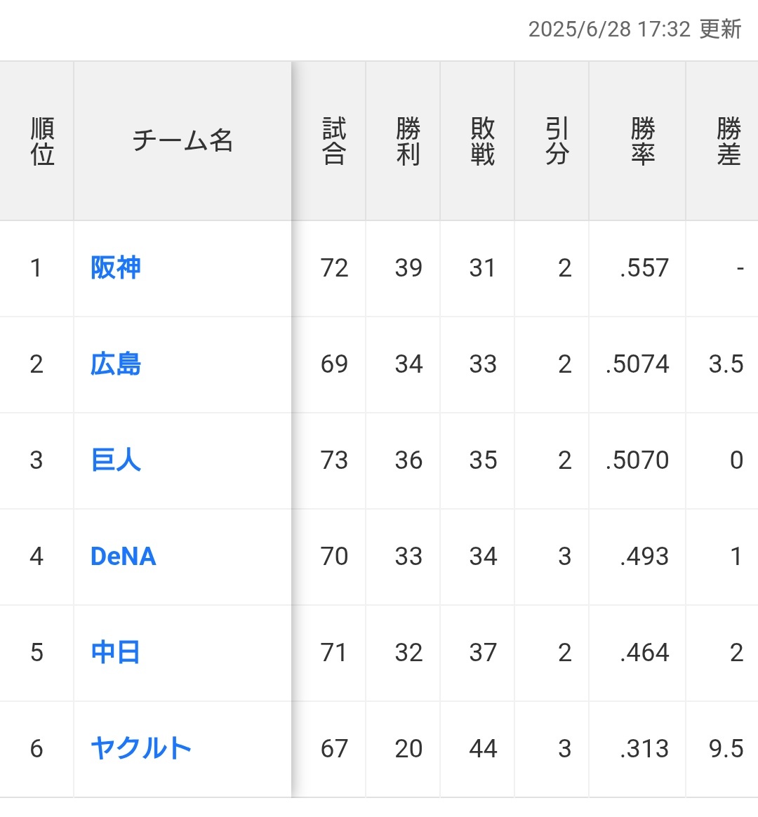
Task: Select 巨人's 73 games cell
Action: (328, 460)
